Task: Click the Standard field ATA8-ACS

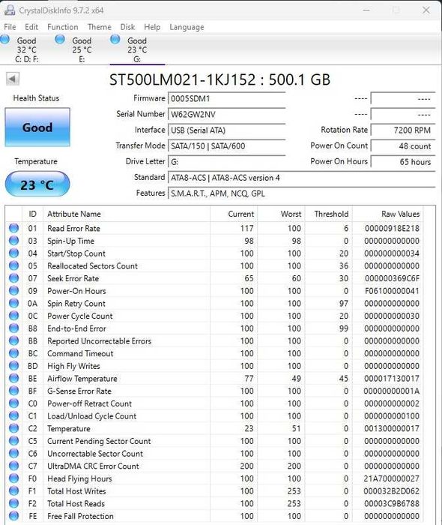Action: pyautogui.click(x=302, y=178)
